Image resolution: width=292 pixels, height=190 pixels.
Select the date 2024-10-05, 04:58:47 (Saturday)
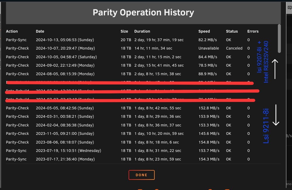pyautogui.click(x=66, y=57)
